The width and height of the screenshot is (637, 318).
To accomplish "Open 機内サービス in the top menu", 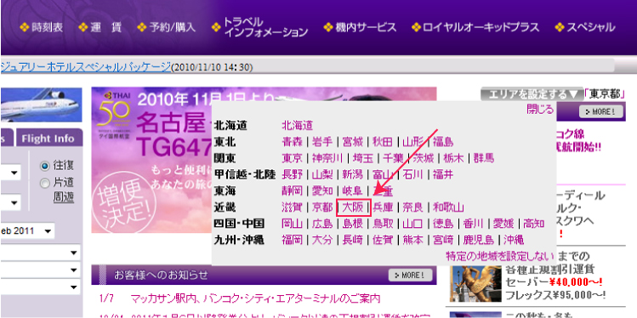I will 360,27.
